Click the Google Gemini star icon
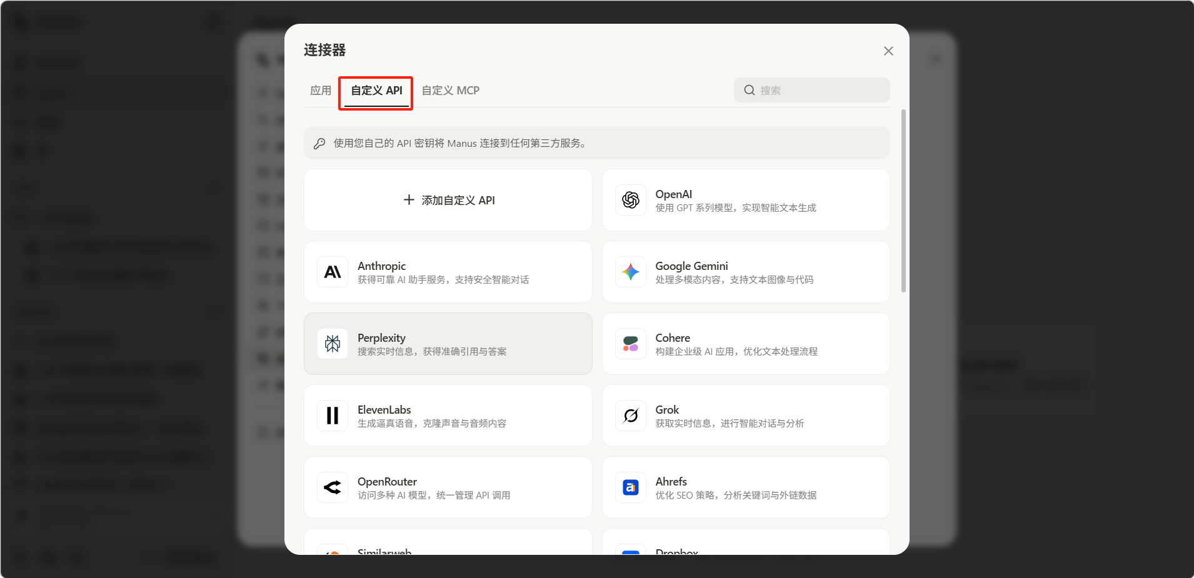 click(x=631, y=272)
